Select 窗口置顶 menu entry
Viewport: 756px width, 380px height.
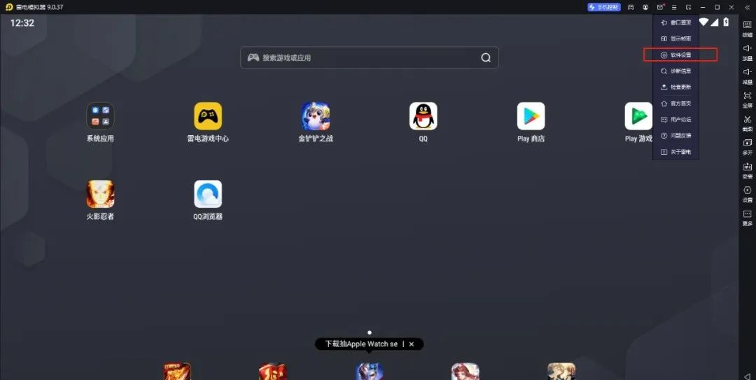[x=676, y=22]
